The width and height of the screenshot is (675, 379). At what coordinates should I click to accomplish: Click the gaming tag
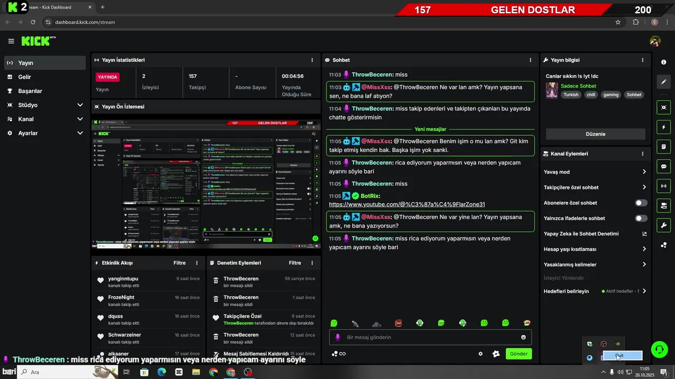pos(611,95)
